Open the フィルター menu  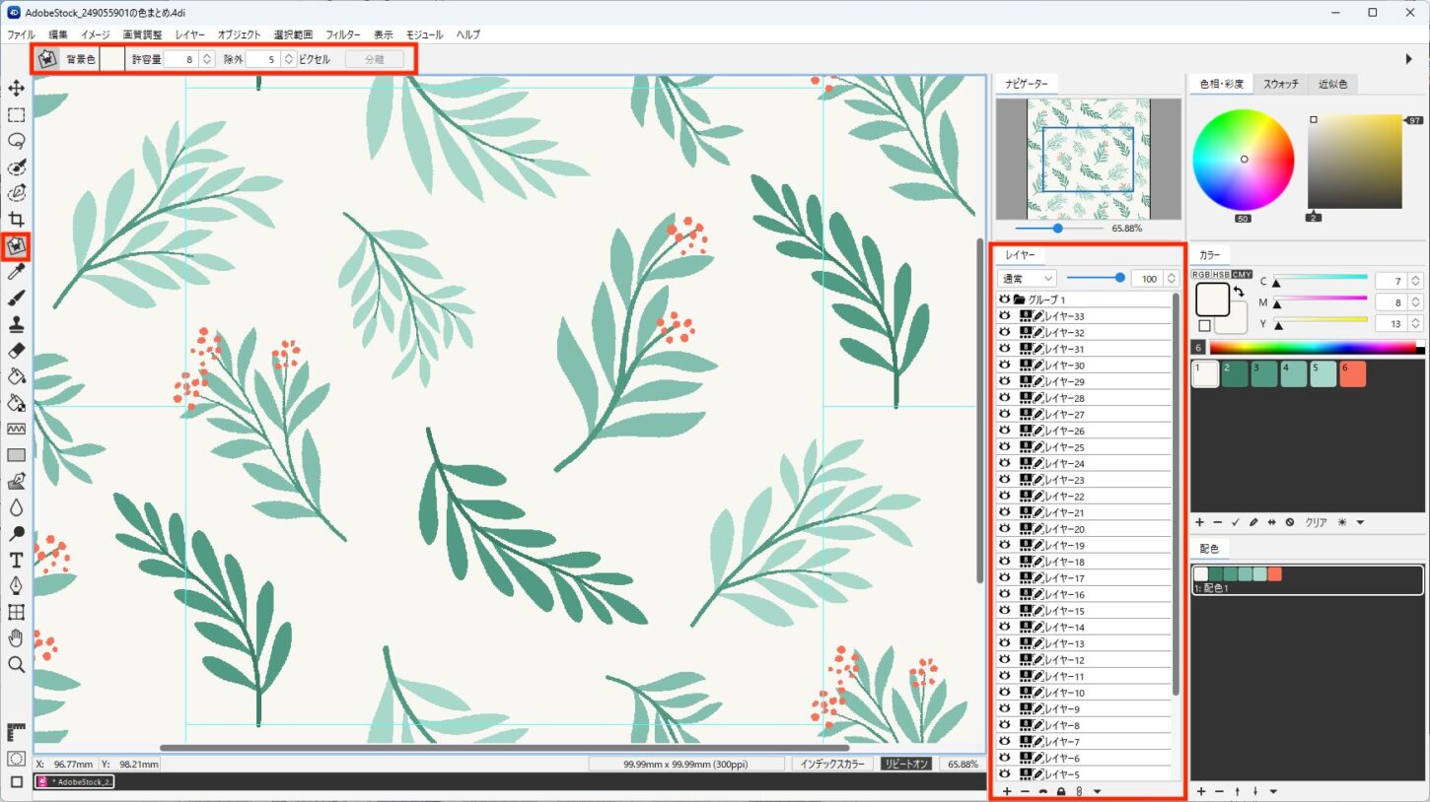tap(342, 34)
